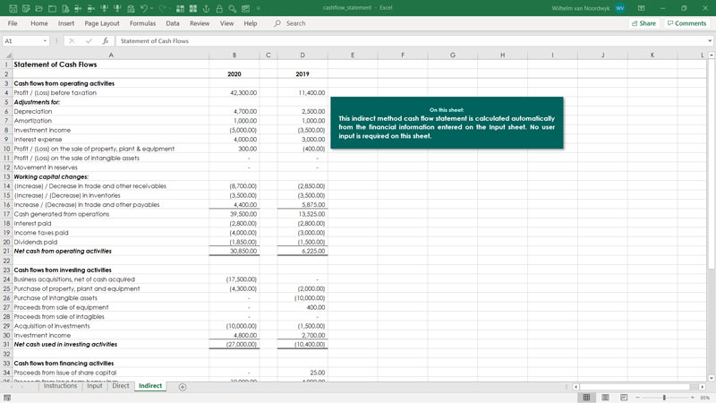Click the padlock protect icon

click(x=219, y=8)
